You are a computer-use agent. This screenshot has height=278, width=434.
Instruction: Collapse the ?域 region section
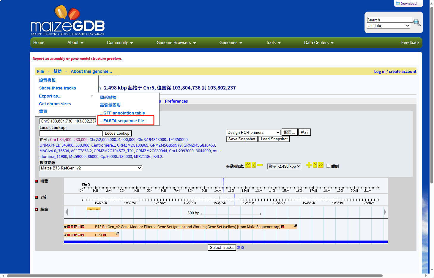click(37, 197)
